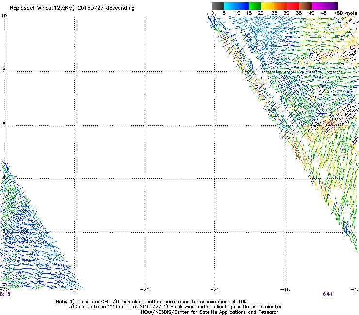Click the '25' legend tick label

[x=274, y=13]
